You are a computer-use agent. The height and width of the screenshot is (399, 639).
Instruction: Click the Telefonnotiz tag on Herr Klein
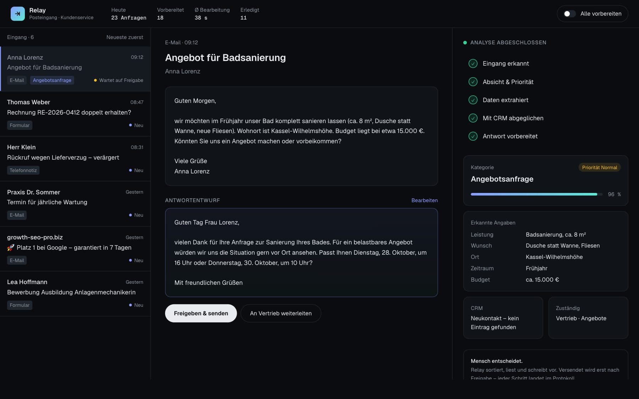(23, 170)
